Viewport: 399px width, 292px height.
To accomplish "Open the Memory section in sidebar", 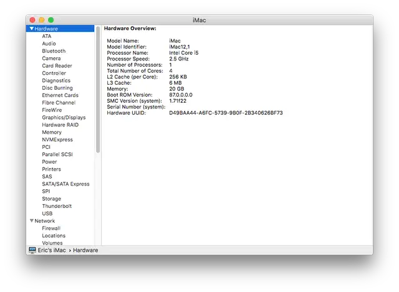I will [x=52, y=132].
